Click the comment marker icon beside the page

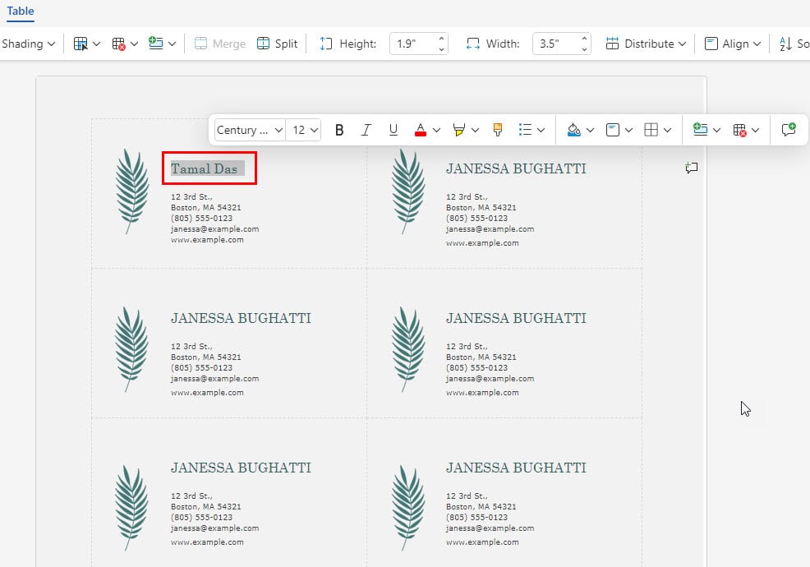(692, 168)
